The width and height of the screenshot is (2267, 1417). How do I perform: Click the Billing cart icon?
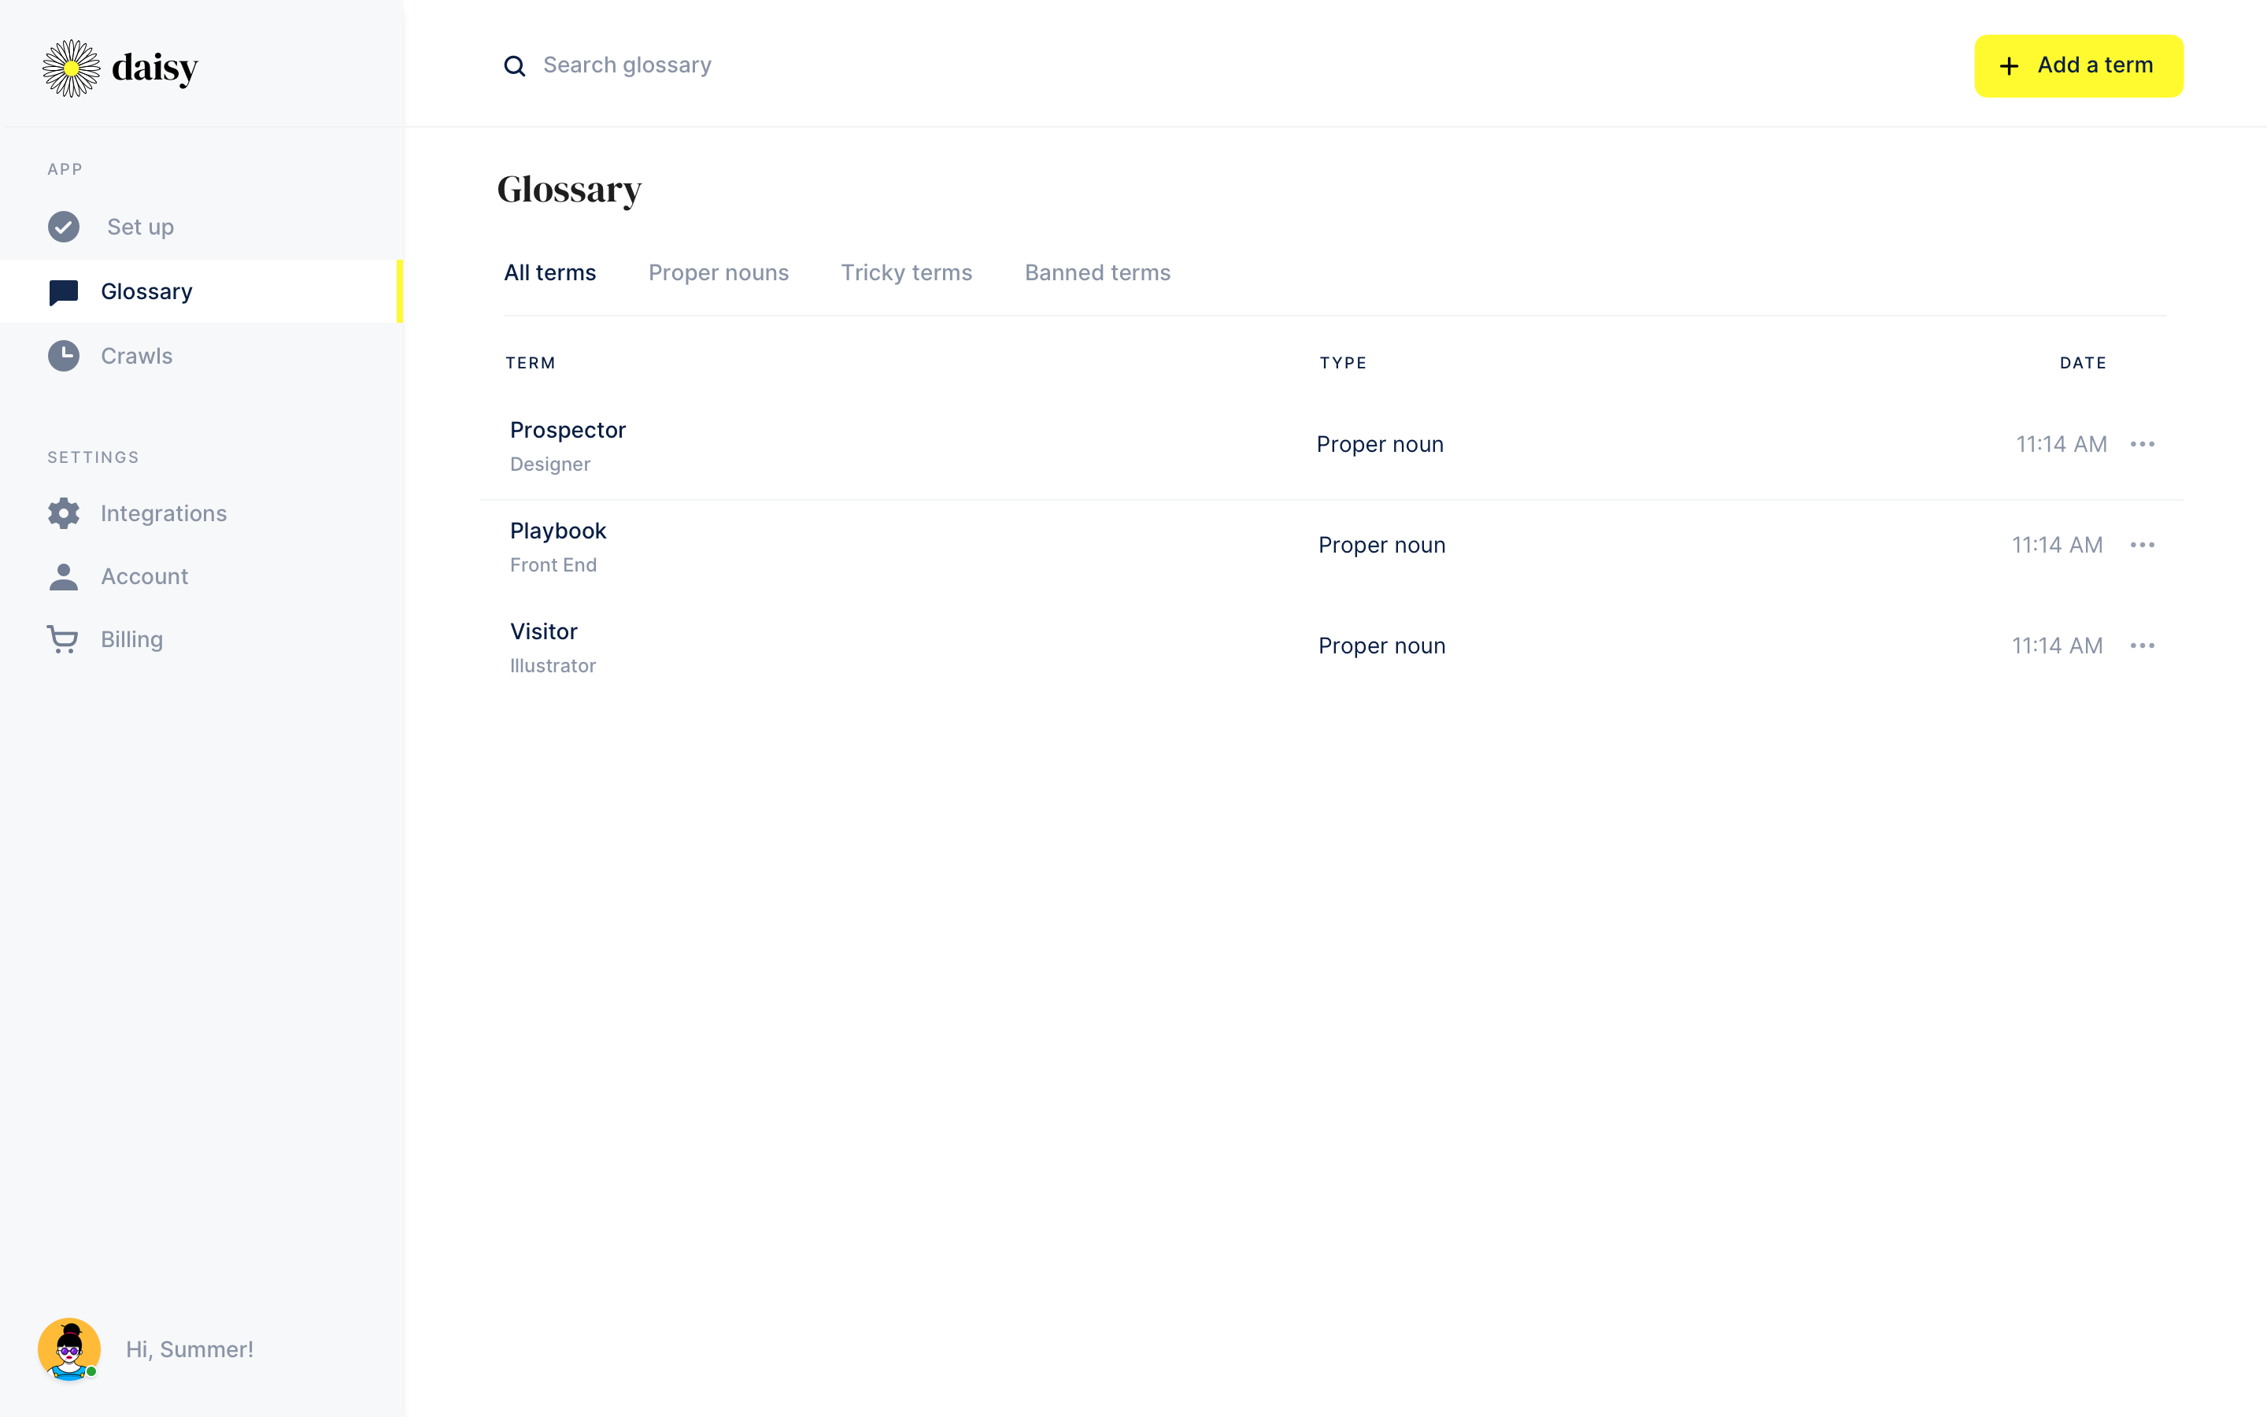[x=62, y=638]
